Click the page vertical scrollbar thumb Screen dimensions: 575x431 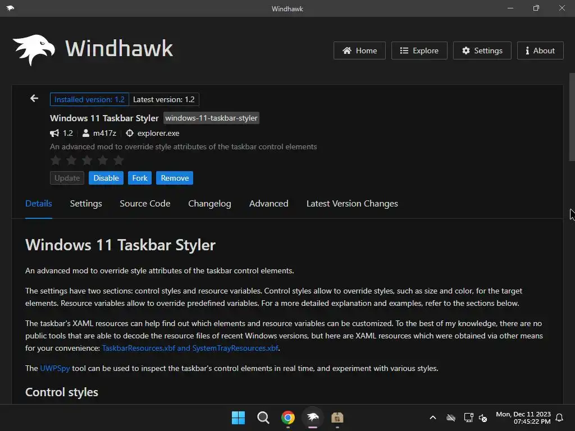click(x=572, y=117)
